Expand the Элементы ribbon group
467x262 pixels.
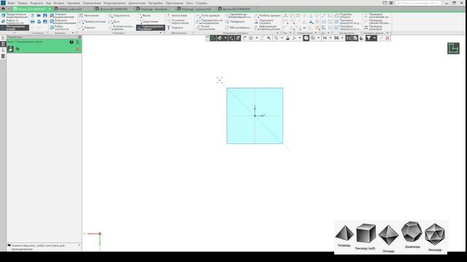click(x=73, y=33)
